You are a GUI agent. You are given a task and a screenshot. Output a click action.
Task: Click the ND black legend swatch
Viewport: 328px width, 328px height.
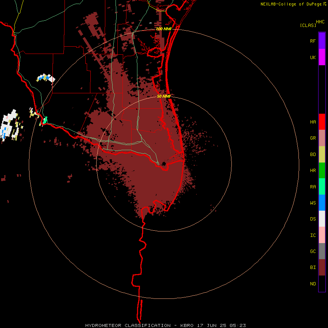point(322,284)
